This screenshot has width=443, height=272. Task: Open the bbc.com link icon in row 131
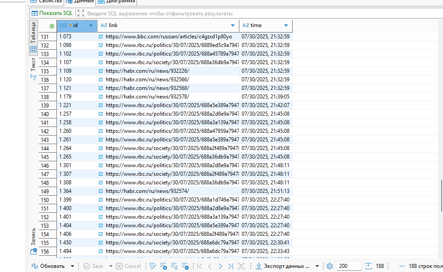[x=101, y=37]
